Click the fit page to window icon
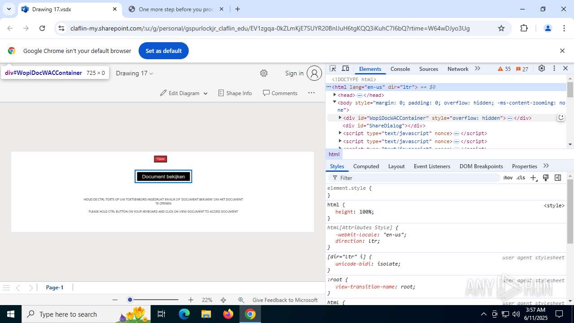 223,300
